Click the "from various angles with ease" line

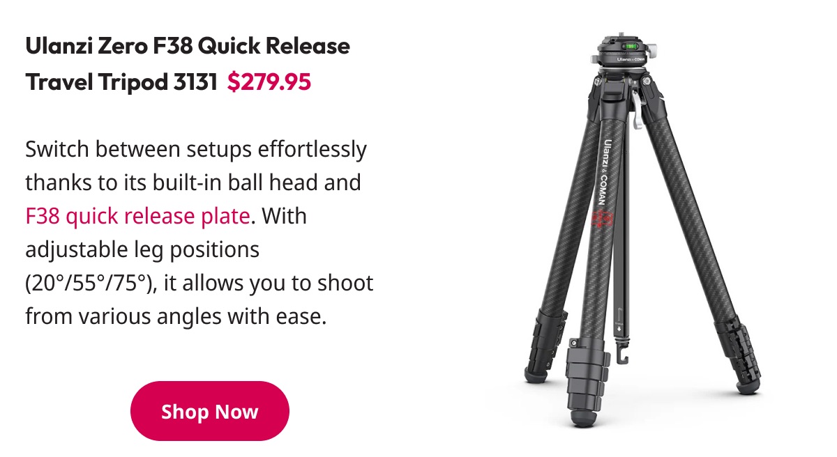coord(176,317)
